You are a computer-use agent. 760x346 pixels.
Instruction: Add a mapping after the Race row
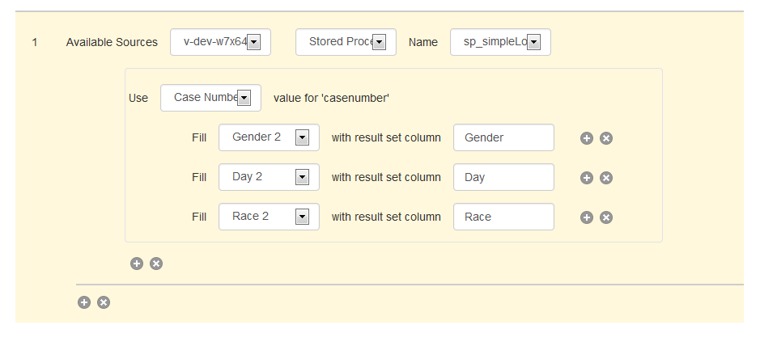tap(587, 217)
